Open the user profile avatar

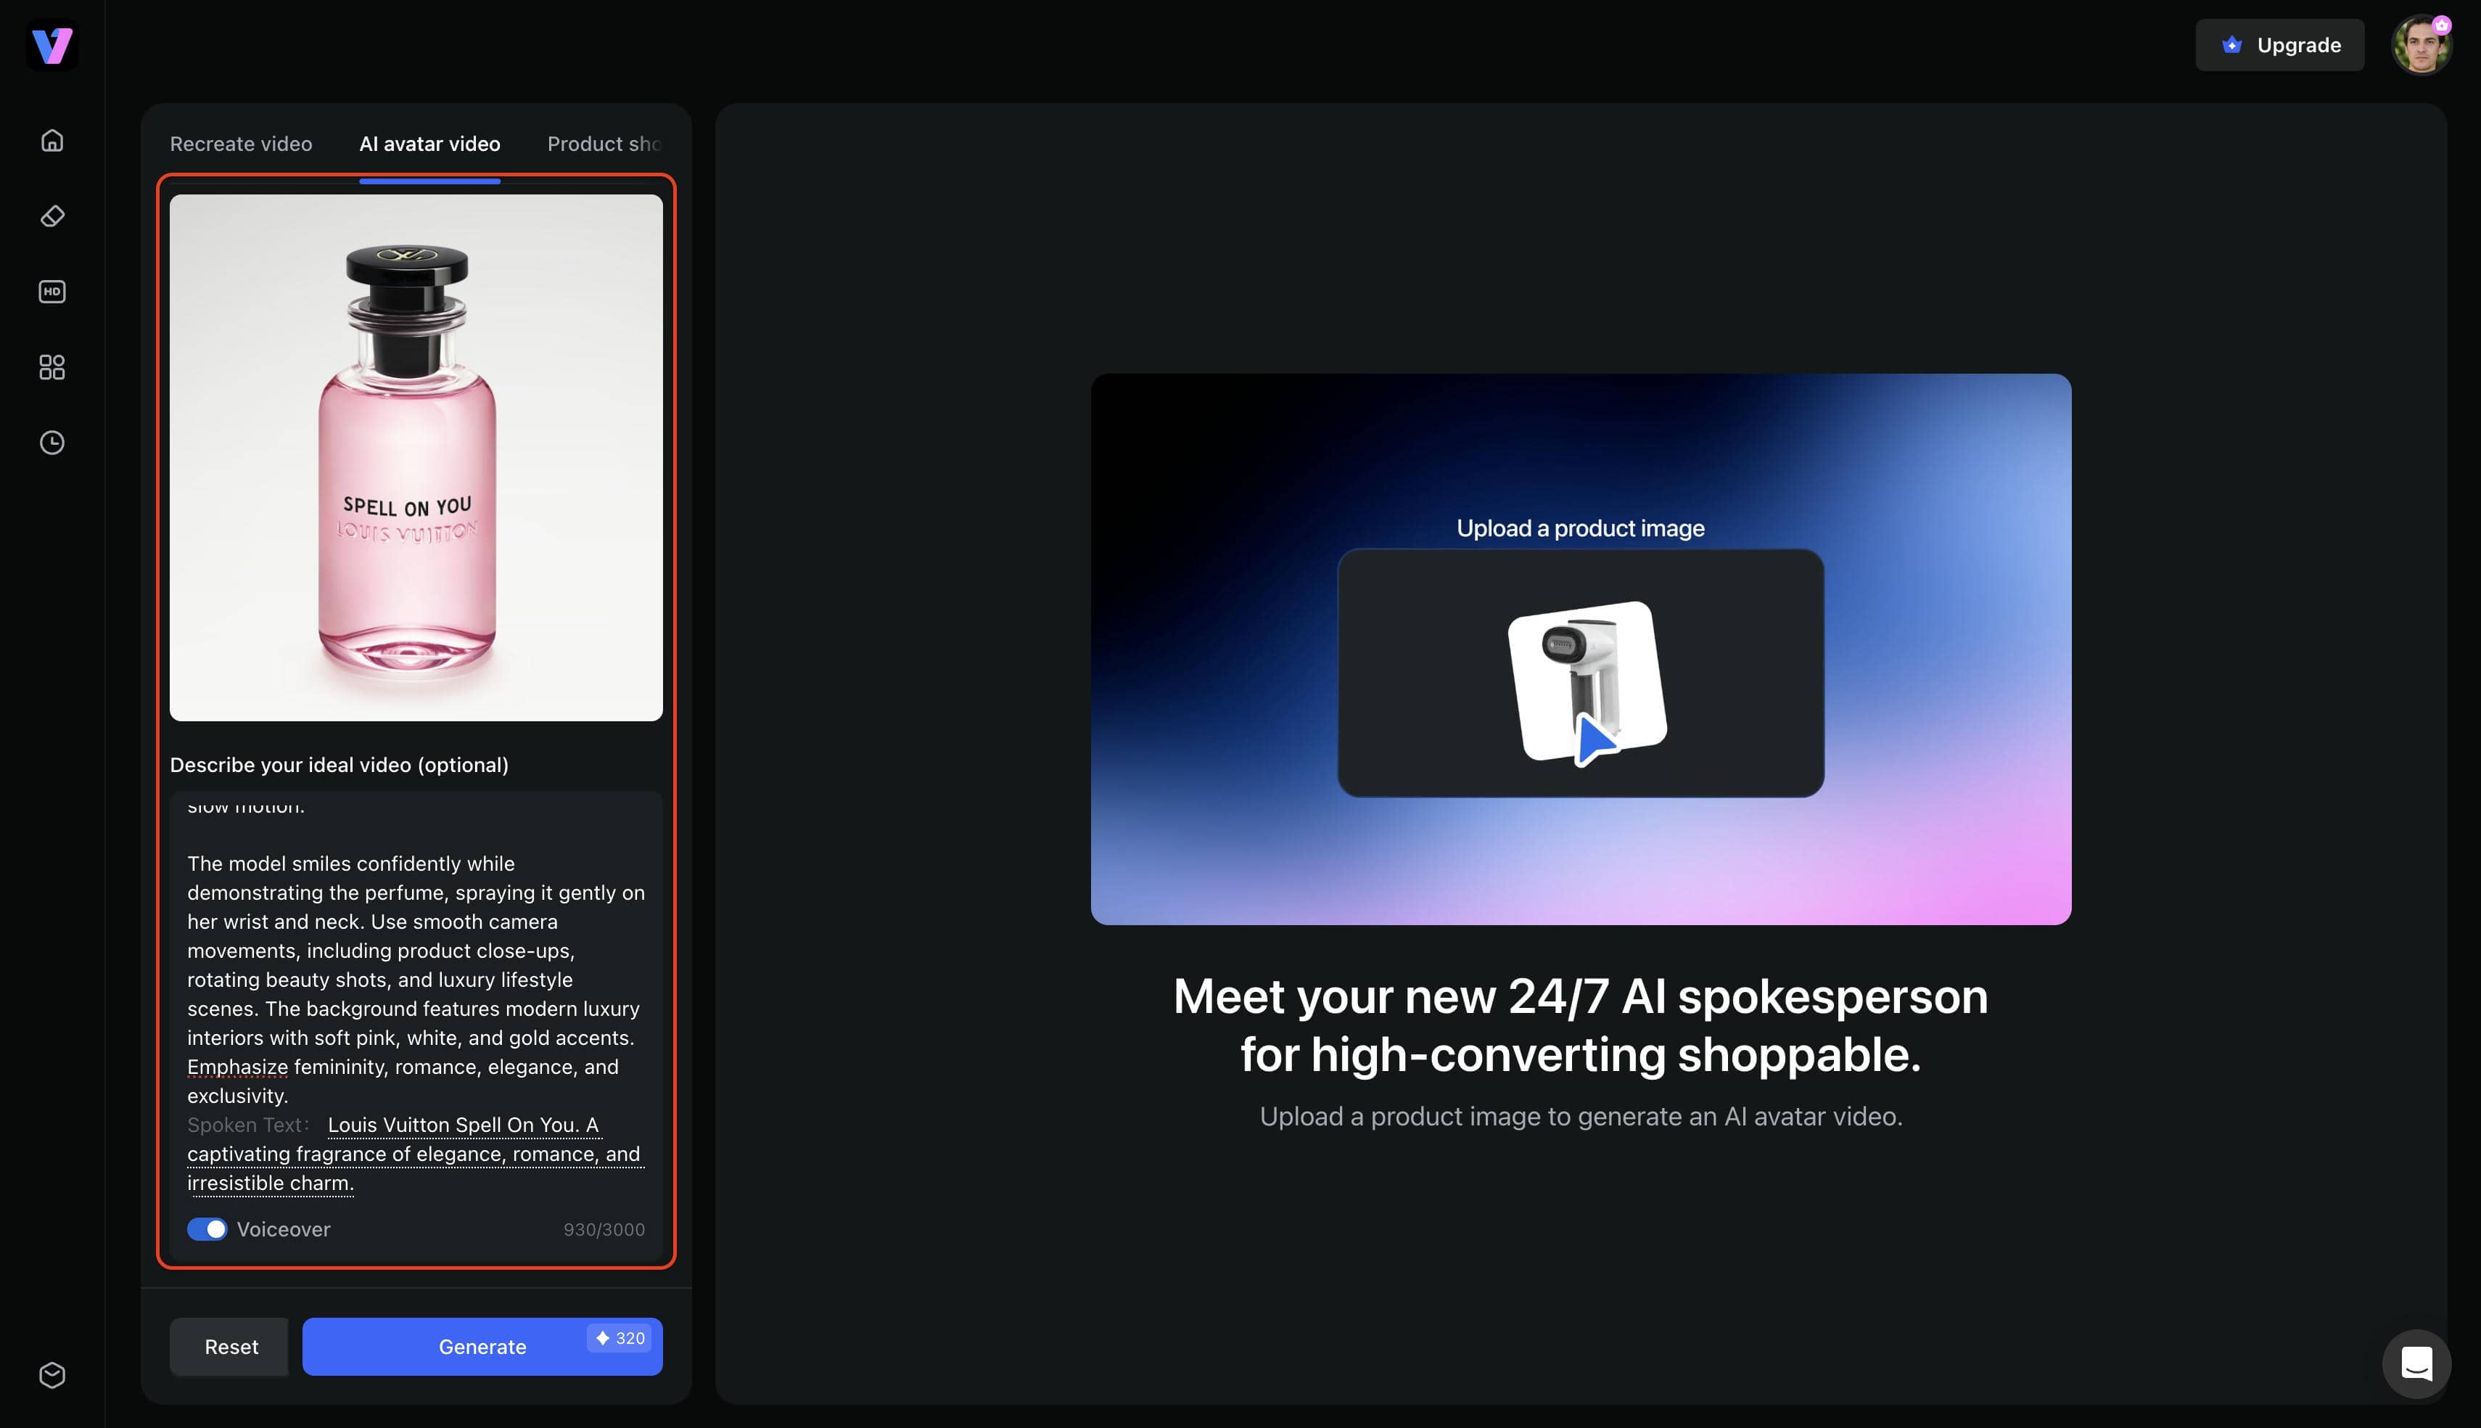click(2422, 45)
